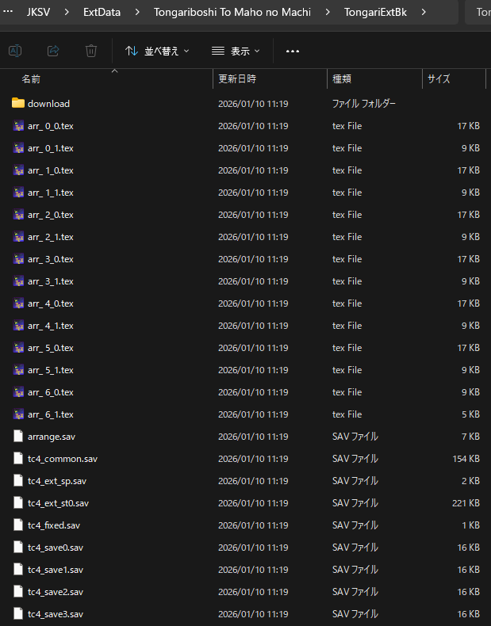
Task: Expand chevron after ExtData breadcrumb
Action: pyautogui.click(x=137, y=12)
